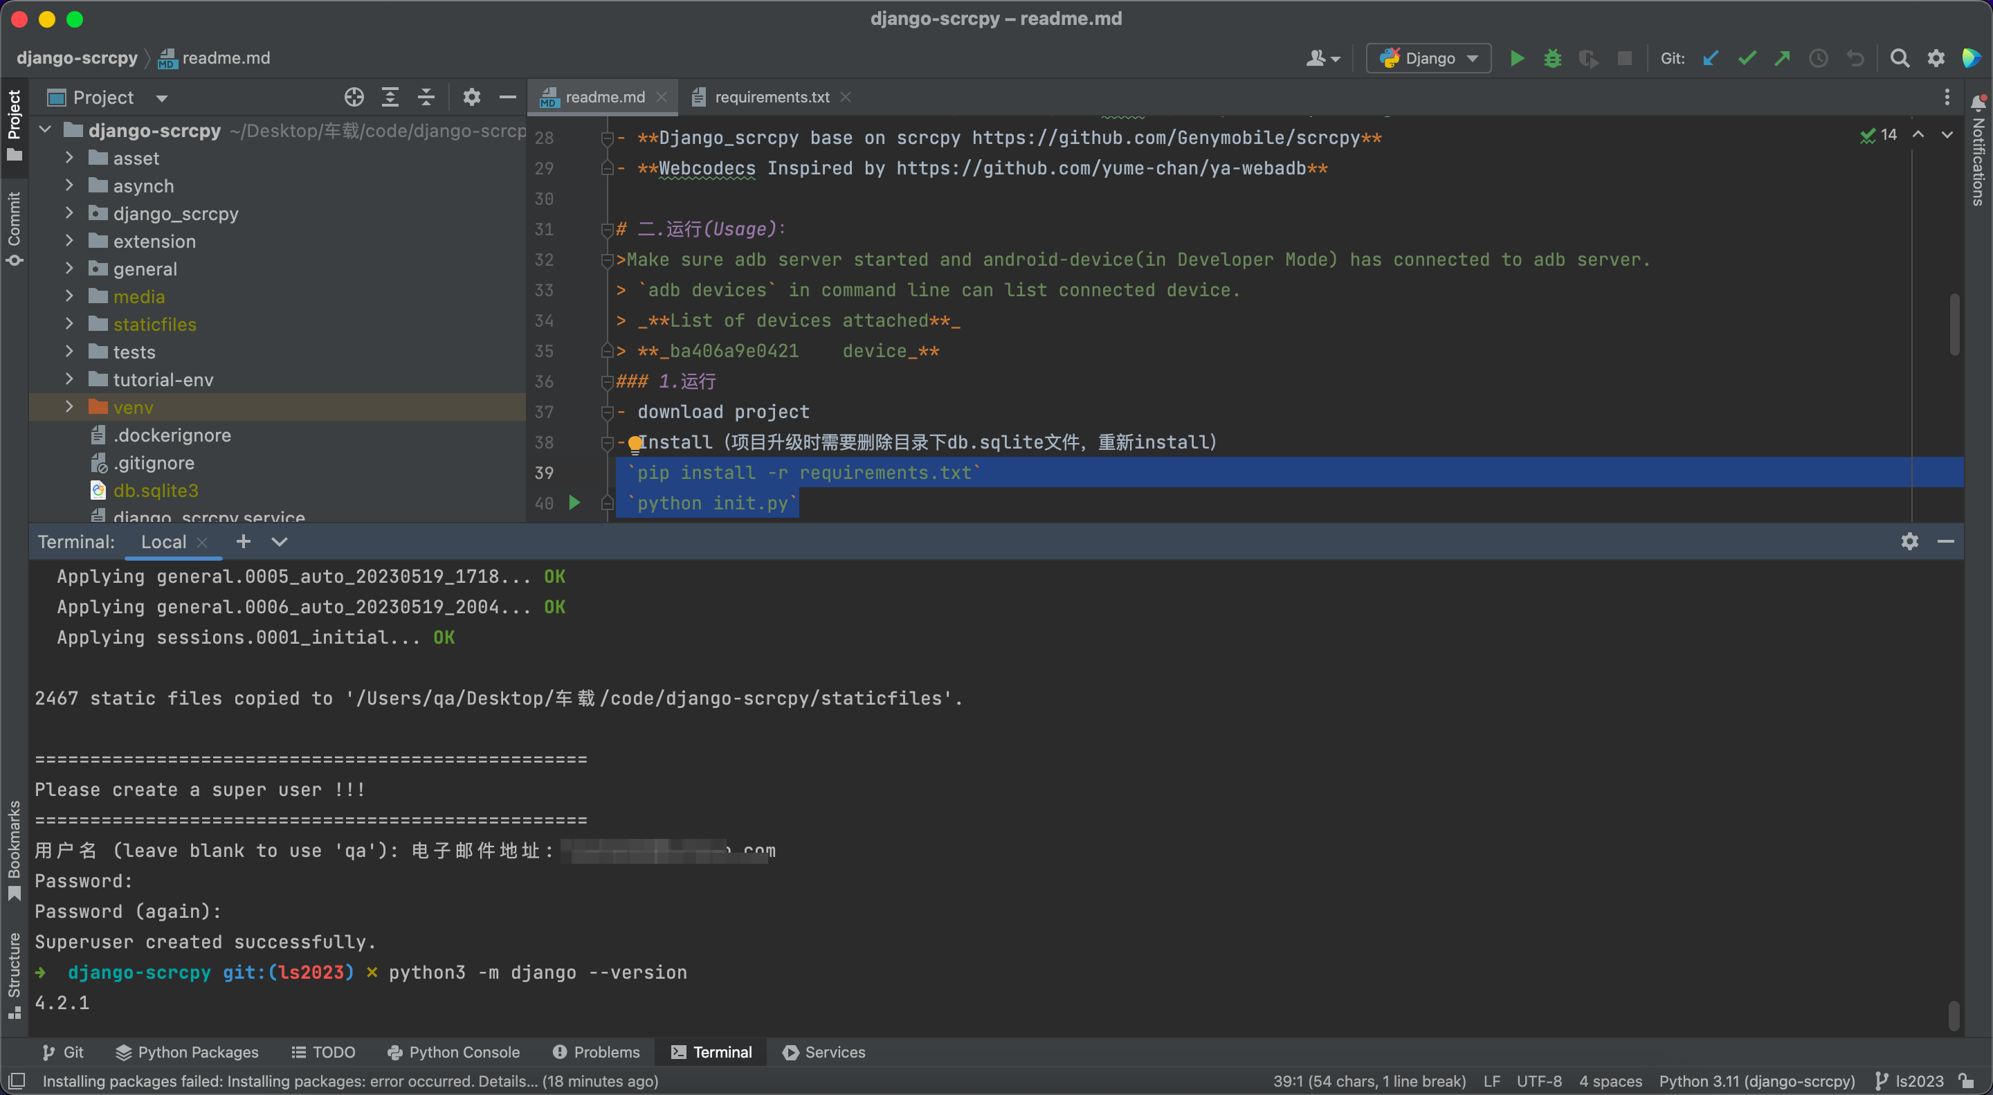The image size is (1993, 1095).
Task: Push commits via green arrow icon
Action: [x=1783, y=59]
